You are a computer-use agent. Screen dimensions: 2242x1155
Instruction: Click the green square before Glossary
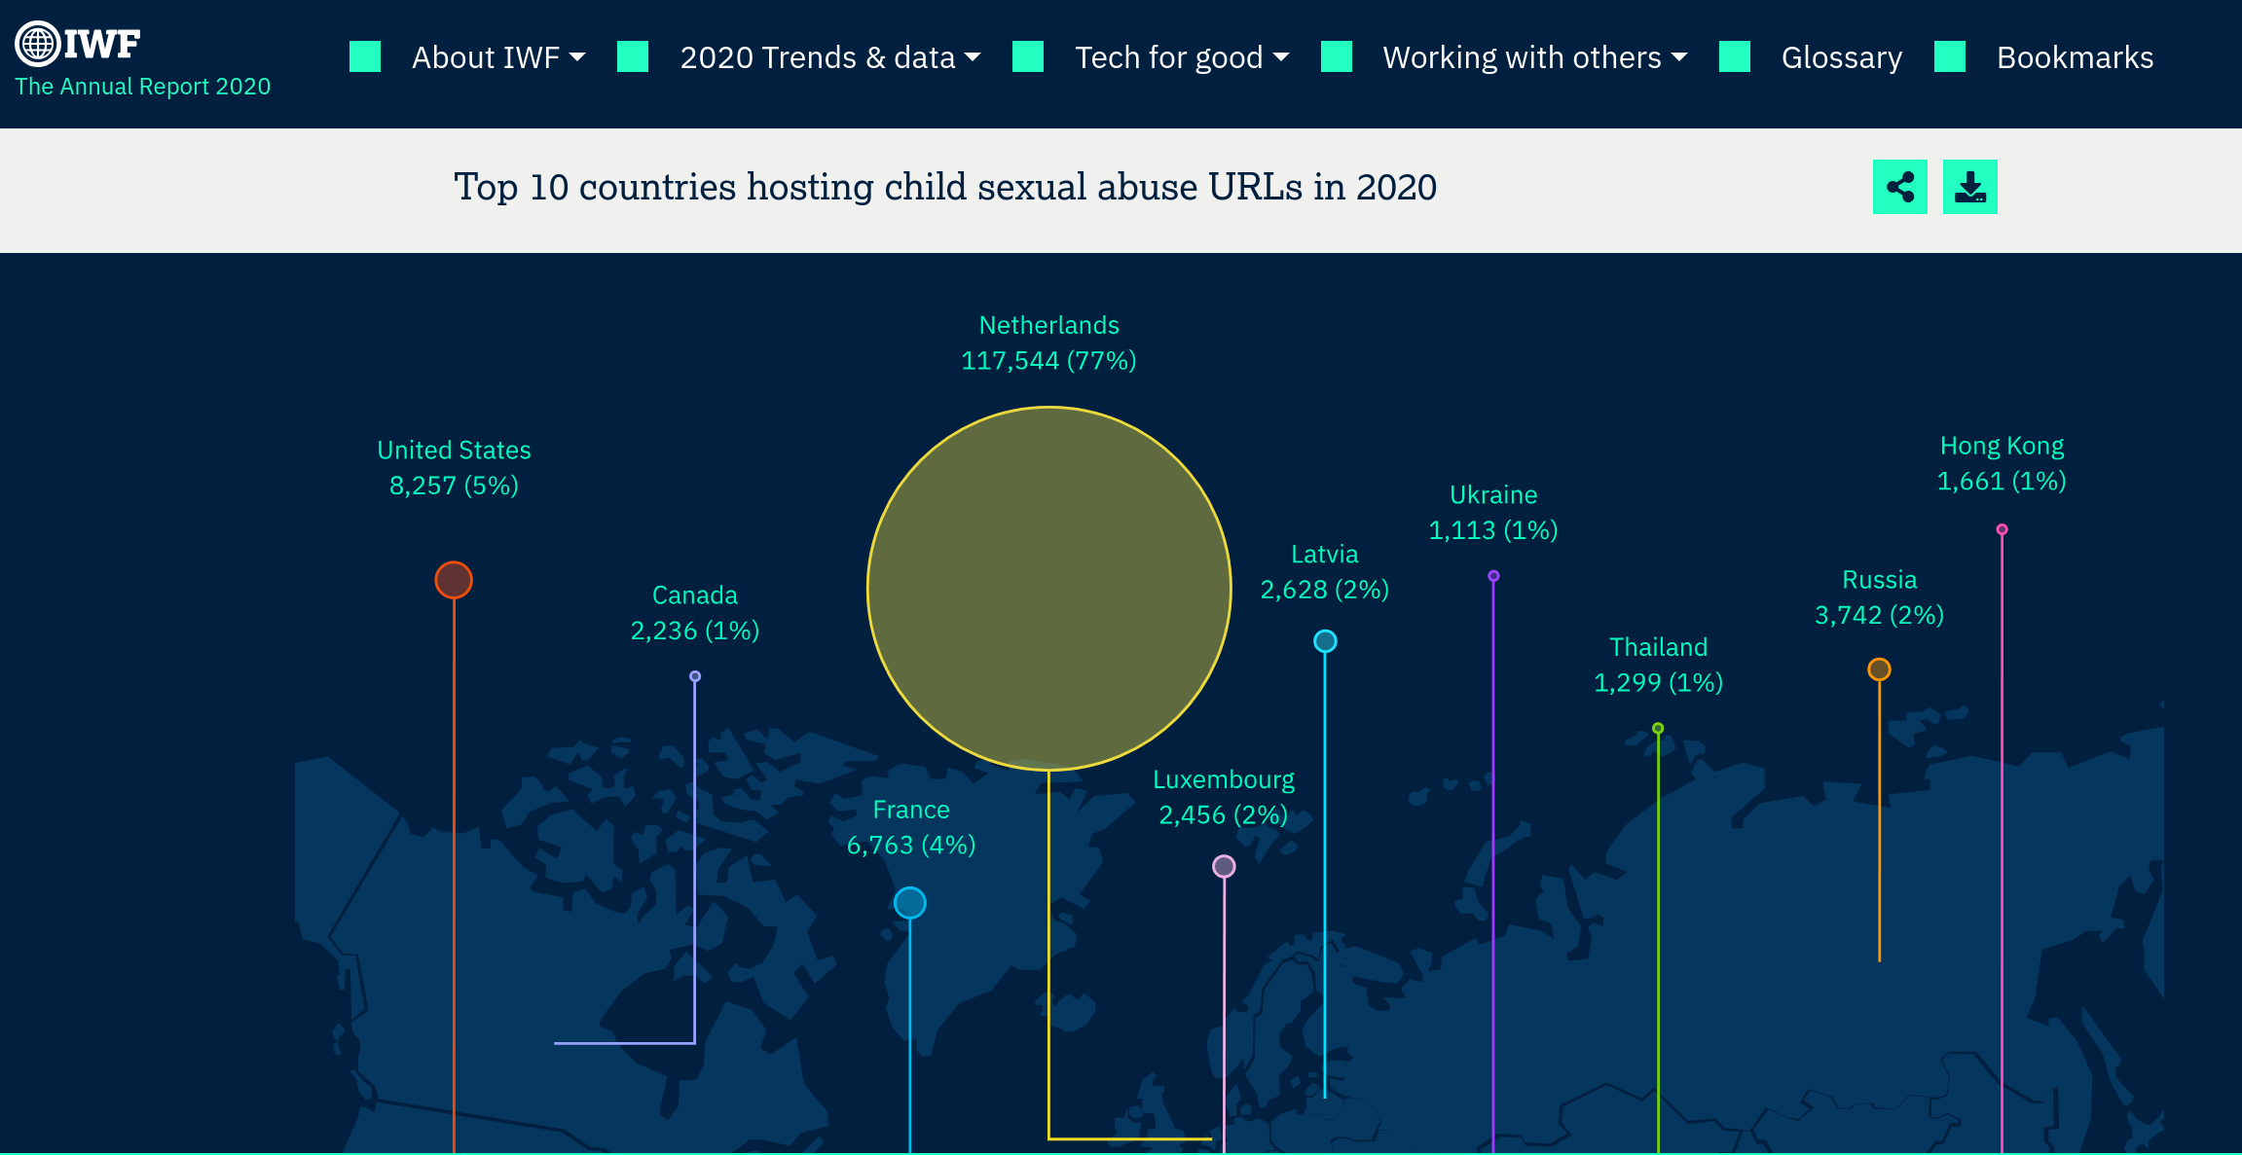pos(1735,56)
